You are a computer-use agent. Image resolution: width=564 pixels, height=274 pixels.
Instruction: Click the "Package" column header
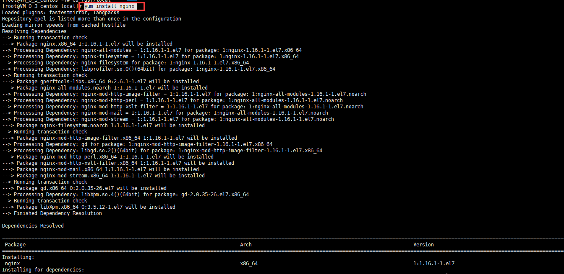(x=15, y=245)
